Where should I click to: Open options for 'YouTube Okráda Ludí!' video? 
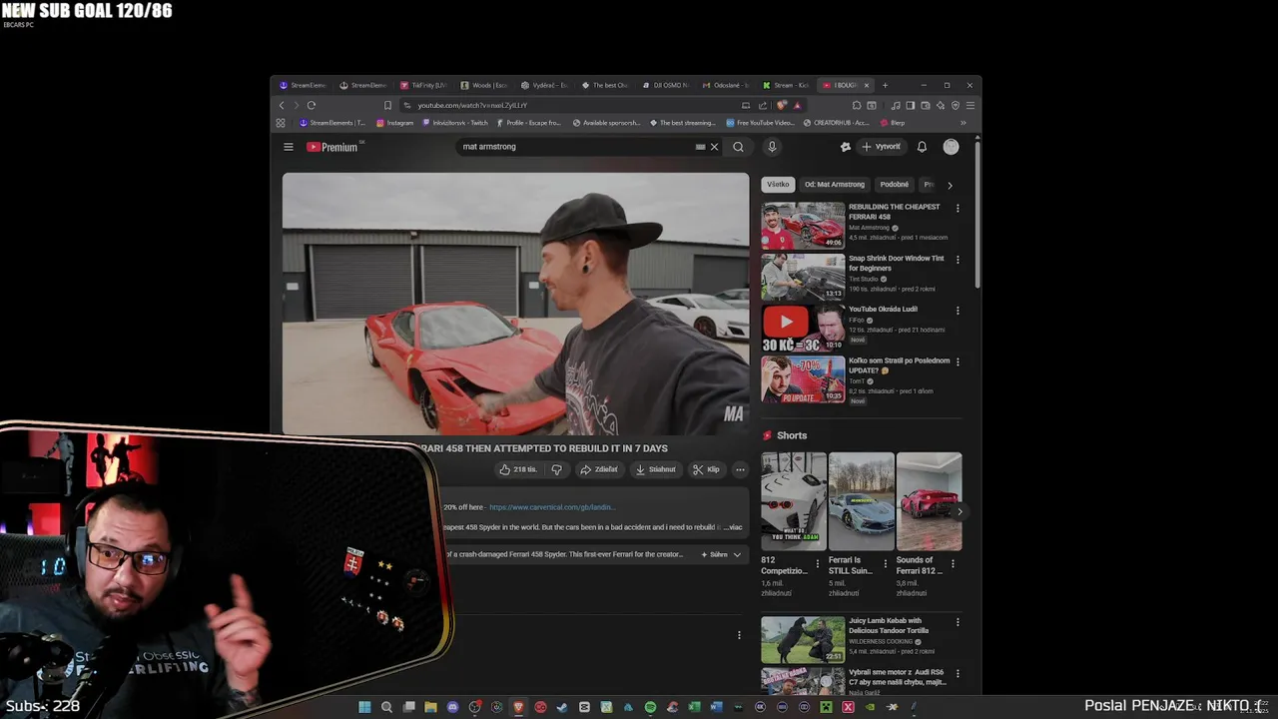pyautogui.click(x=958, y=311)
